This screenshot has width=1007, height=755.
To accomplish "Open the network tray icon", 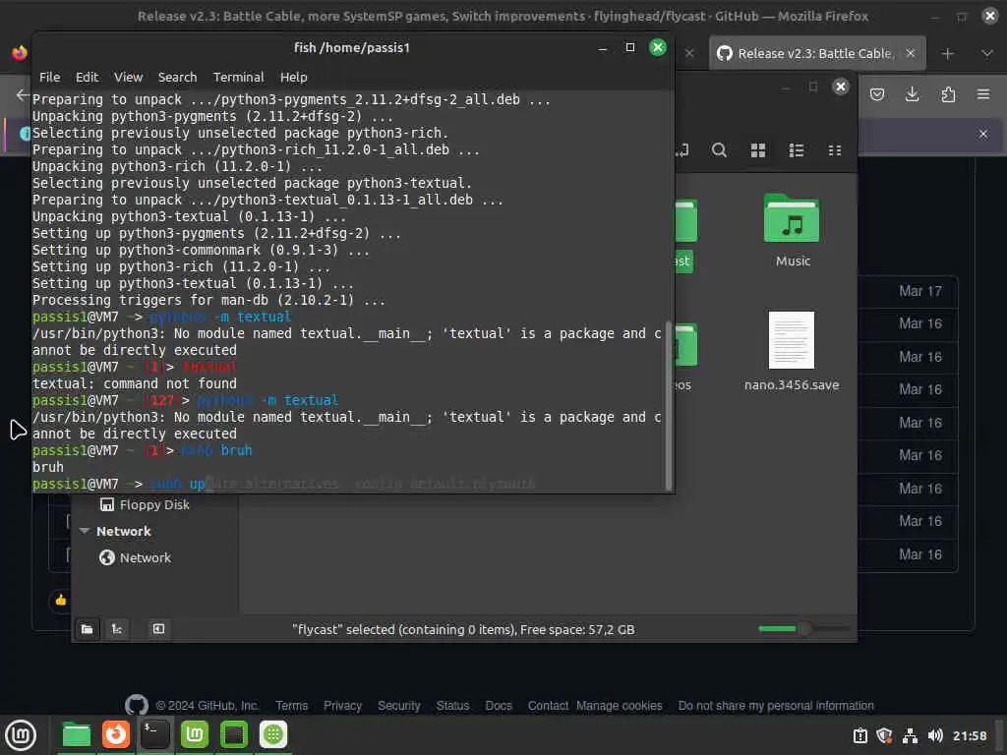I will point(910,735).
